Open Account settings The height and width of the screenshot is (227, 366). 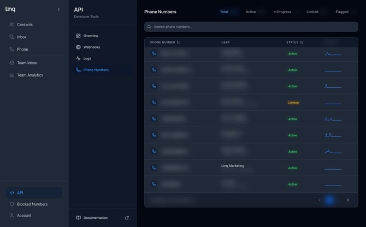(24, 216)
